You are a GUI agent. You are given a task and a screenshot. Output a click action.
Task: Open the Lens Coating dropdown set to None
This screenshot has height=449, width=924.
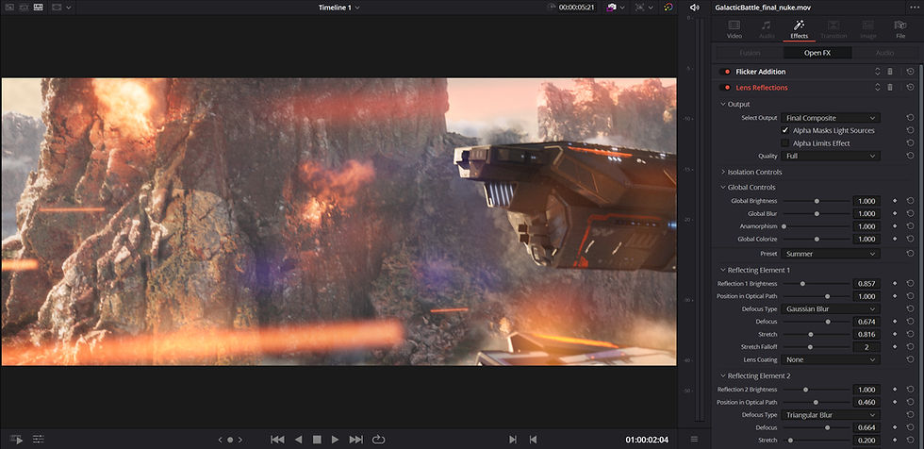[831, 359]
